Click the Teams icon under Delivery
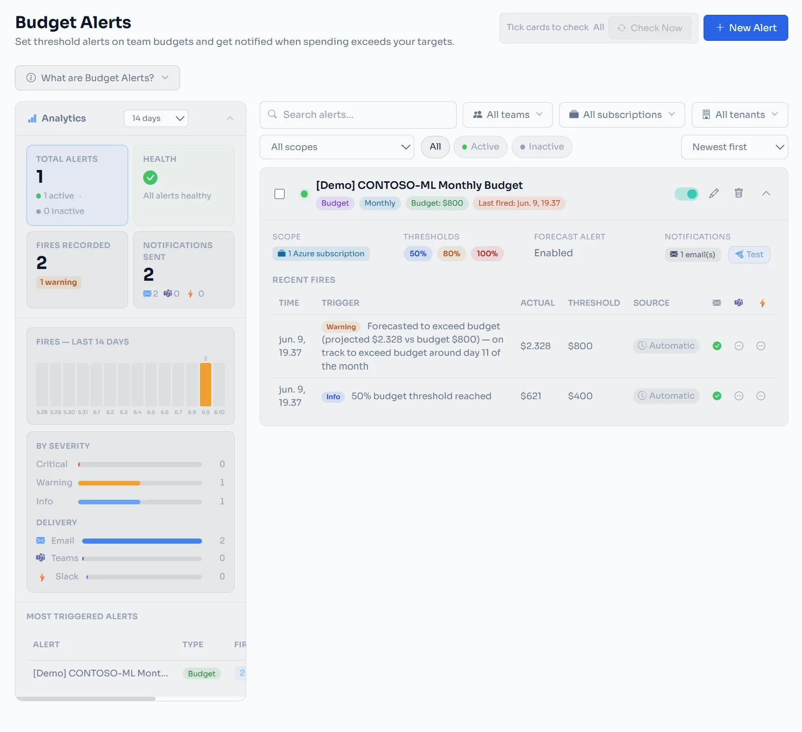The height and width of the screenshot is (732, 802). (x=41, y=558)
